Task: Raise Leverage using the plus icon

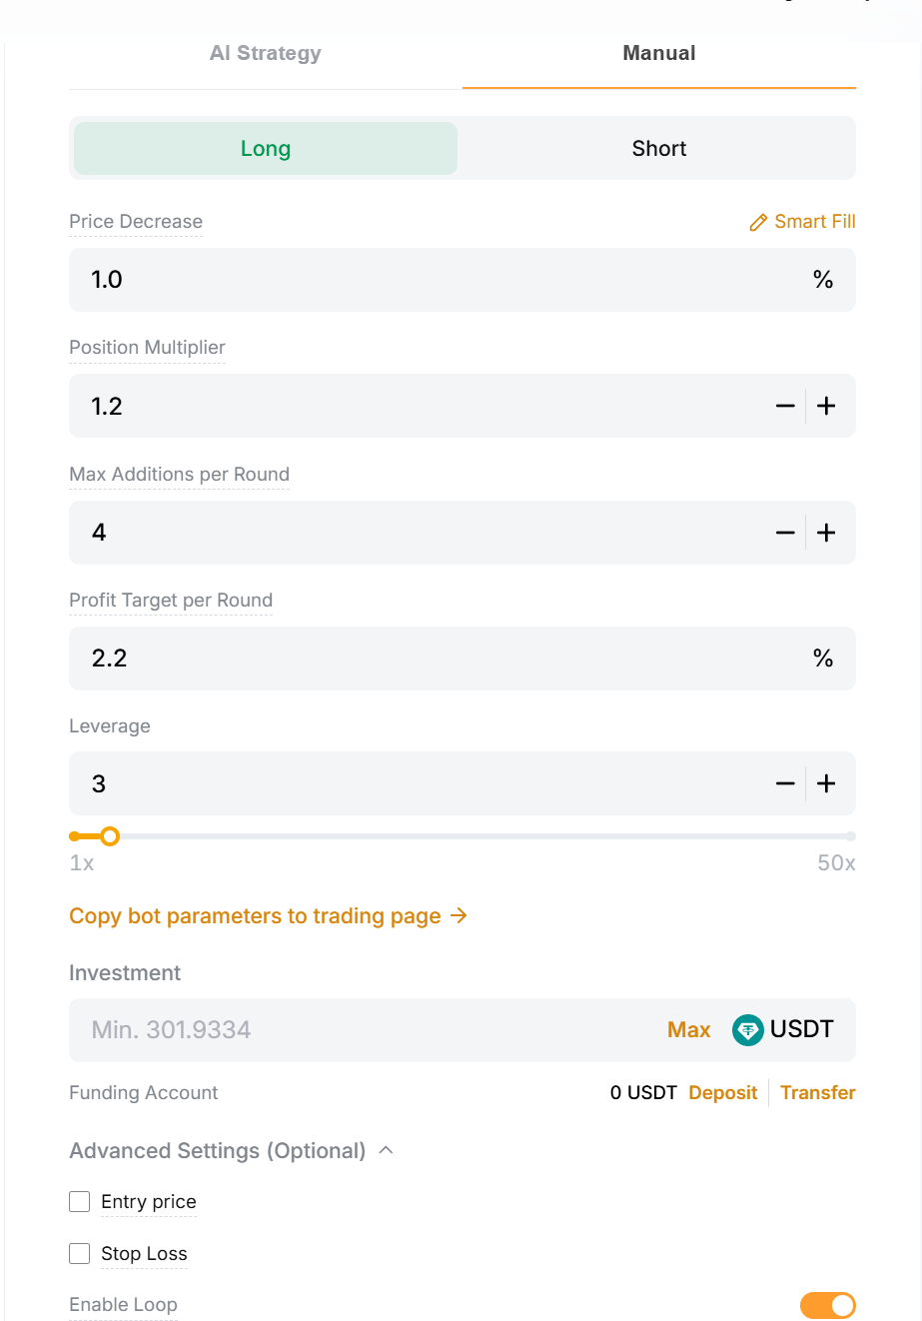Action: coord(826,783)
